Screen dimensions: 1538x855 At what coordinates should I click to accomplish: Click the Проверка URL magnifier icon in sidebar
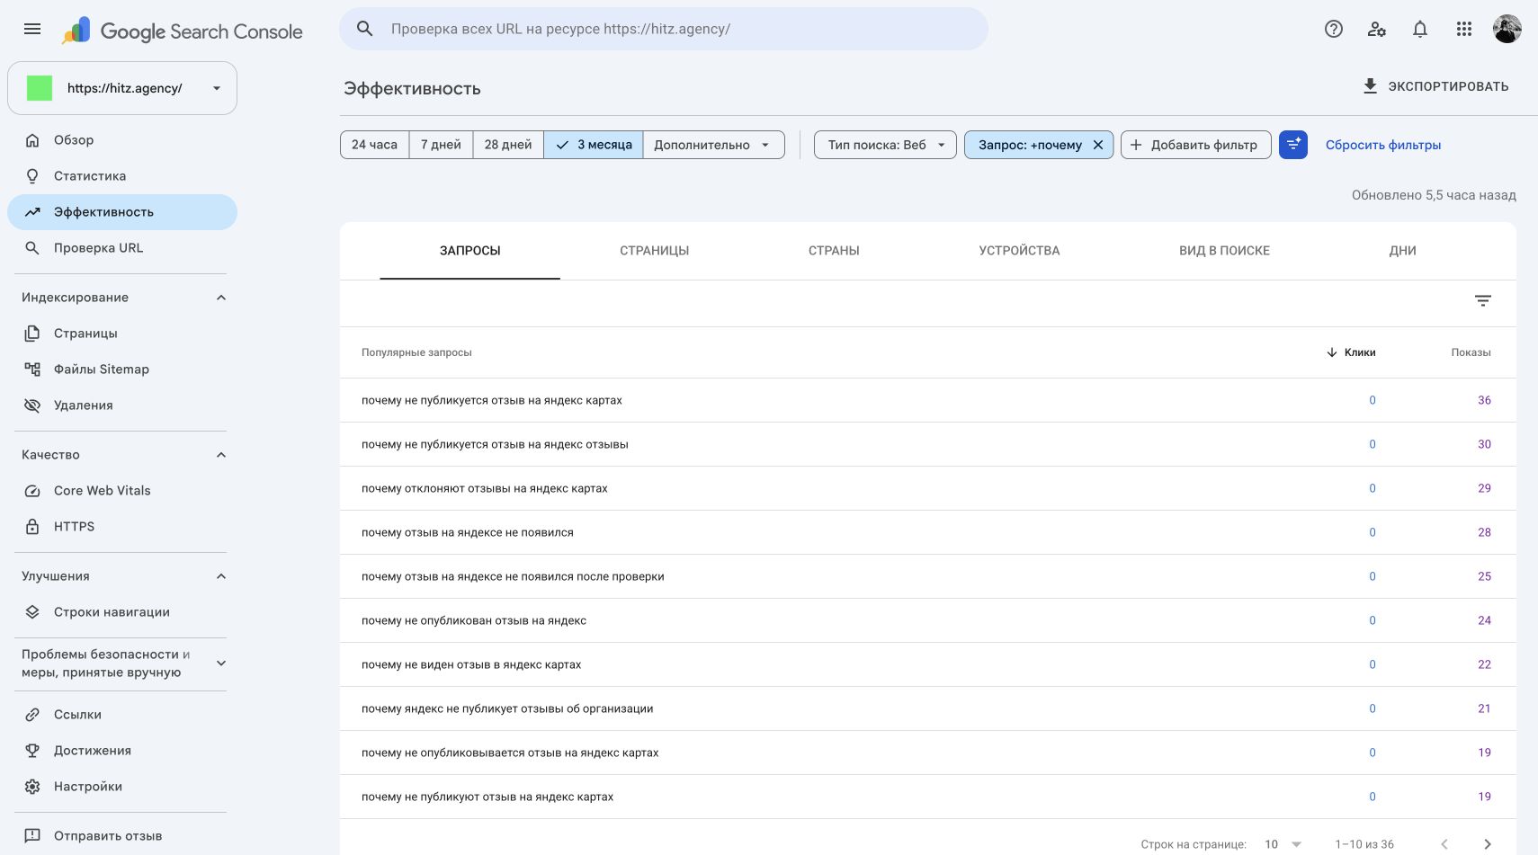pyautogui.click(x=32, y=248)
